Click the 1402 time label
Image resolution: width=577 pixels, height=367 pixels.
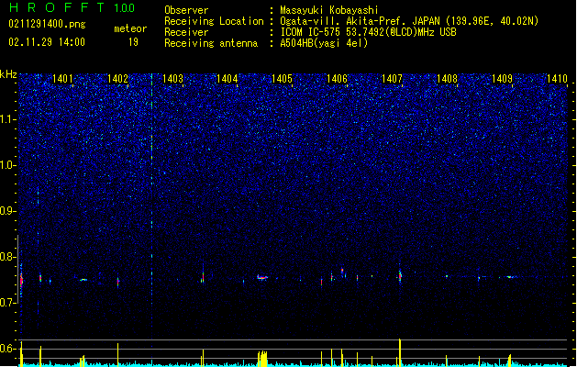click(117, 79)
